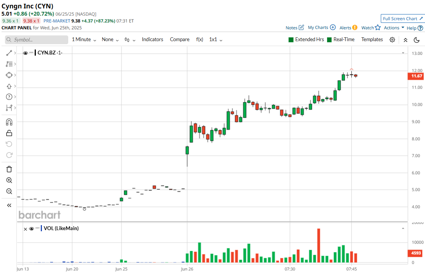
Task: Toggle VOL indicator visibility eye
Action: click(31, 229)
